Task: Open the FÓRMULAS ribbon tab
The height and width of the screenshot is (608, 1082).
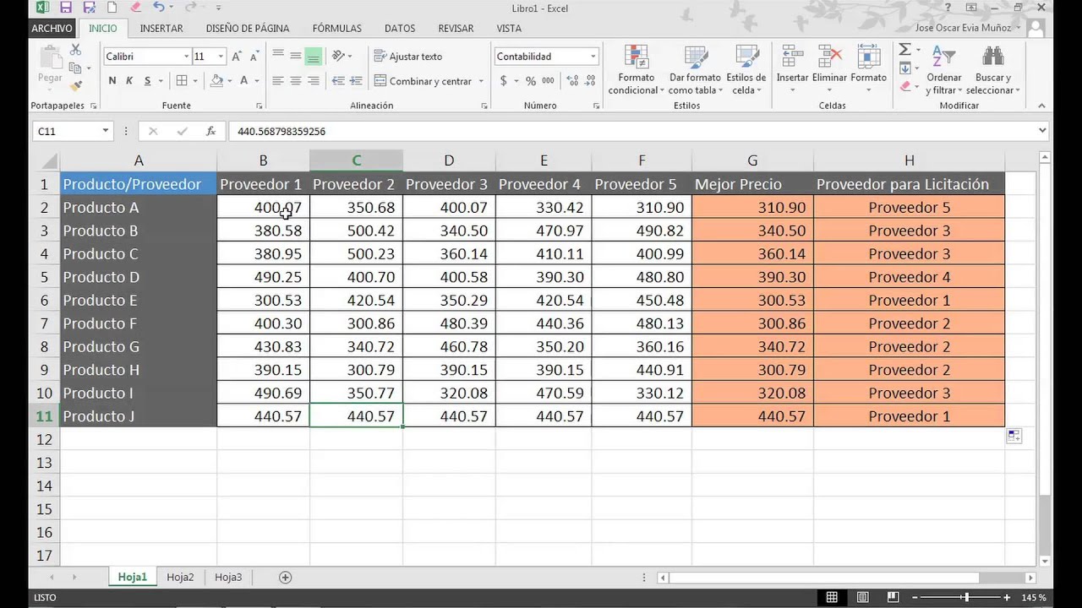Action: [336, 28]
